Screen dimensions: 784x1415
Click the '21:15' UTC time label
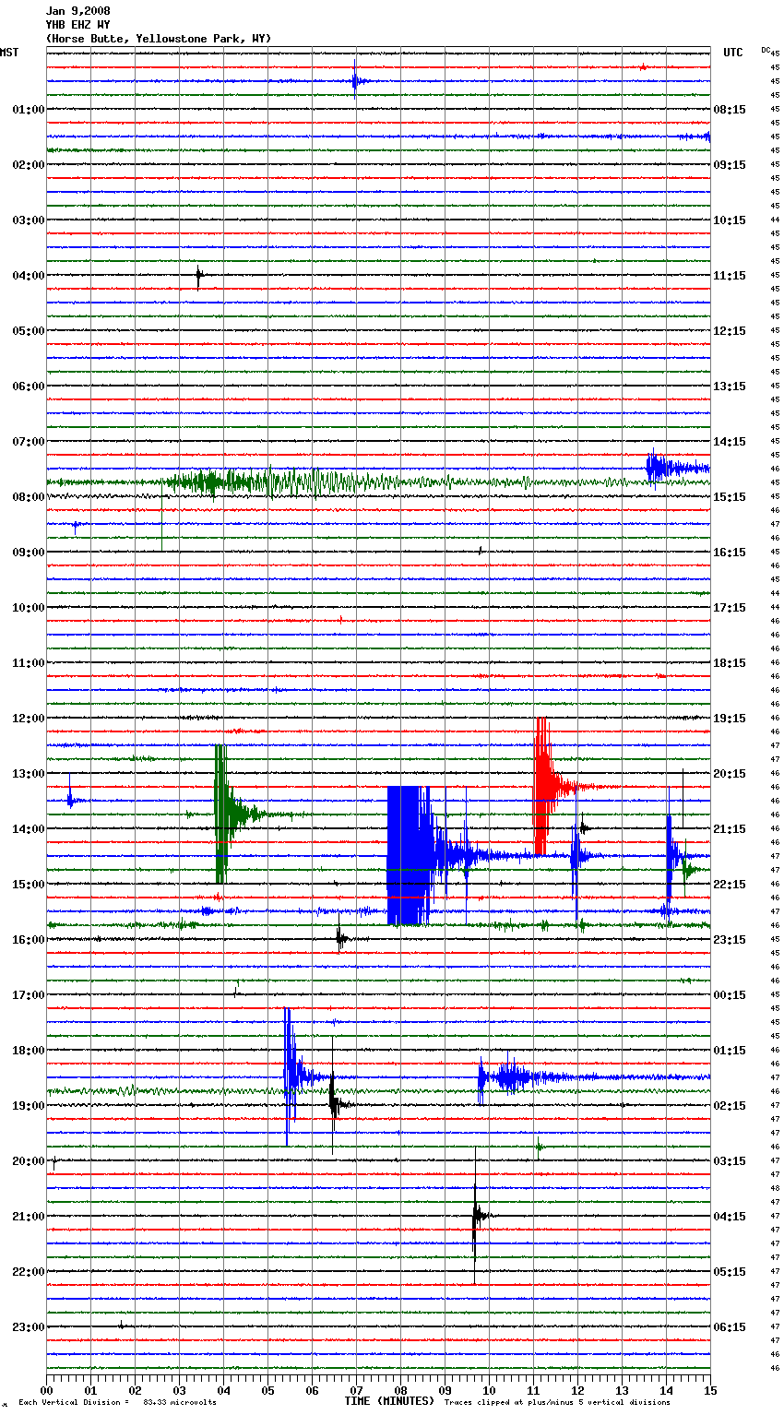pos(730,828)
